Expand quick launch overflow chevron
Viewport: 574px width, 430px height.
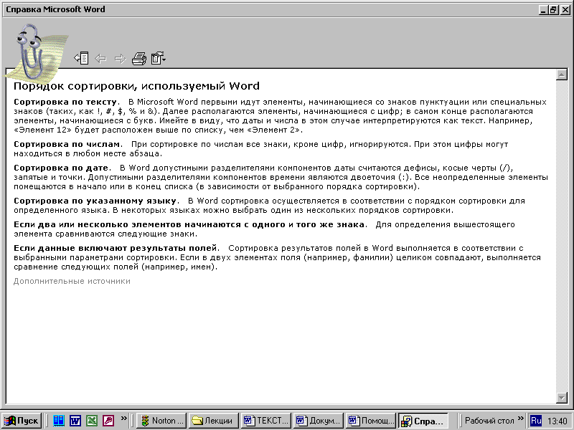coord(123,418)
